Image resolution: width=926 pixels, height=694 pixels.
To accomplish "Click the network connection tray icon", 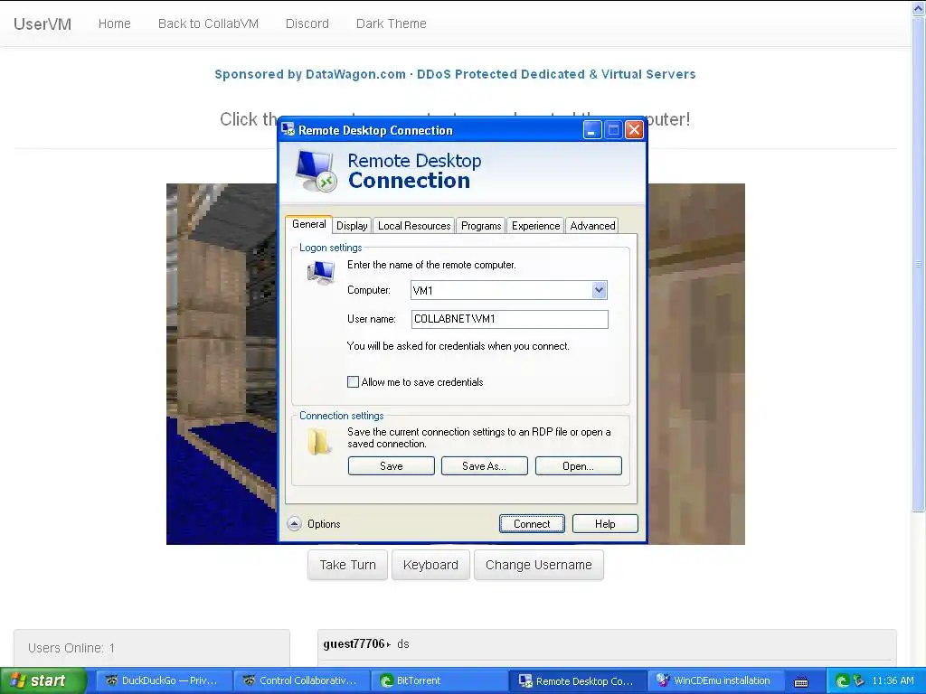I will click(x=858, y=681).
